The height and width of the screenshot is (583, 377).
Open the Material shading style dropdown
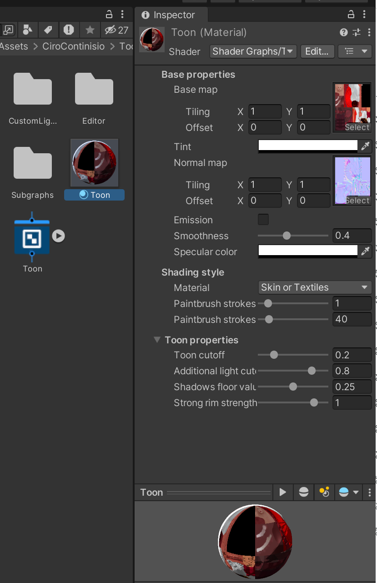(x=315, y=287)
